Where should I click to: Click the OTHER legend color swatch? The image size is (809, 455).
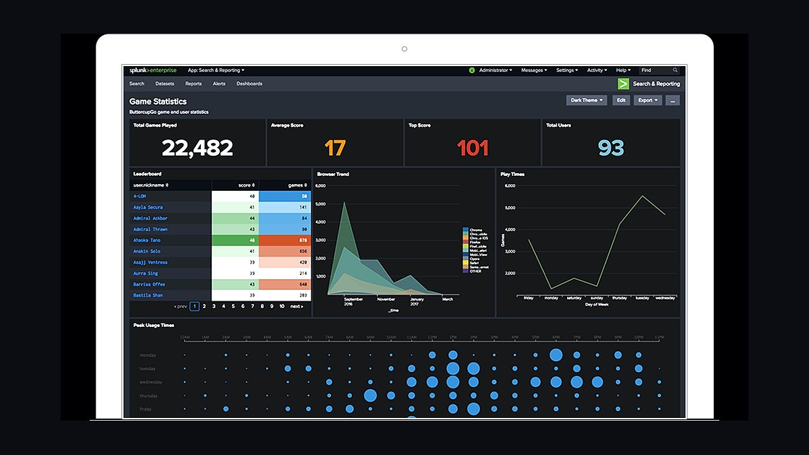pyautogui.click(x=465, y=271)
